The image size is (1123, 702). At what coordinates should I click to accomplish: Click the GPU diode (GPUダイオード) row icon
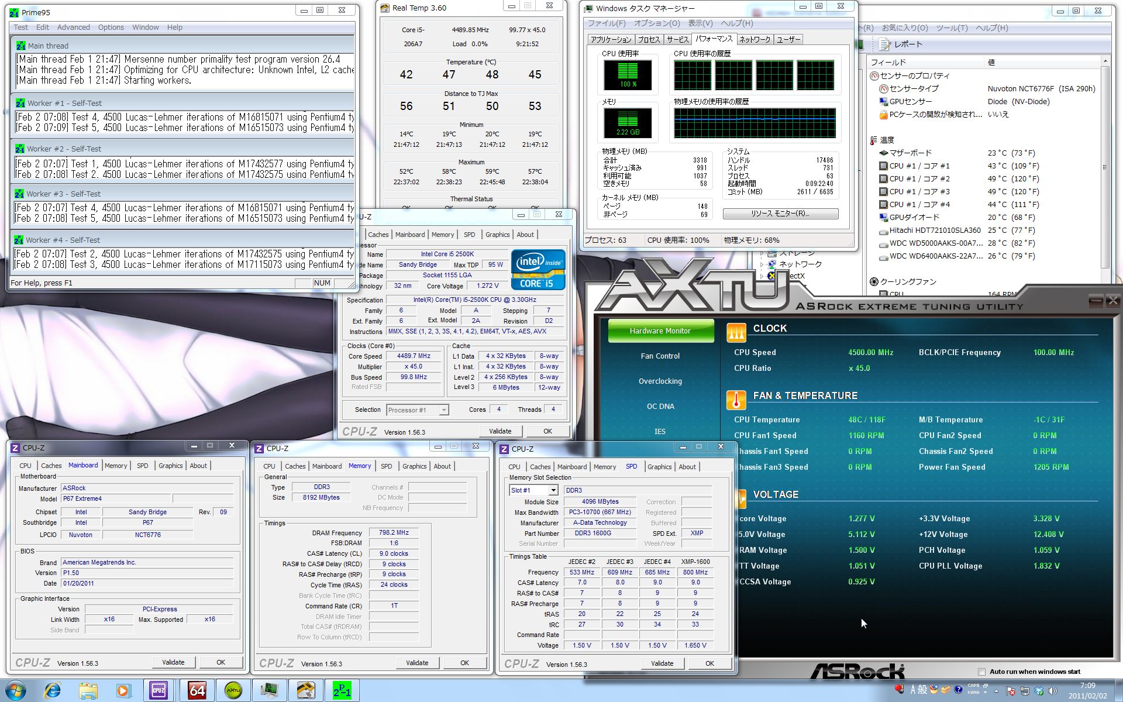tap(884, 218)
